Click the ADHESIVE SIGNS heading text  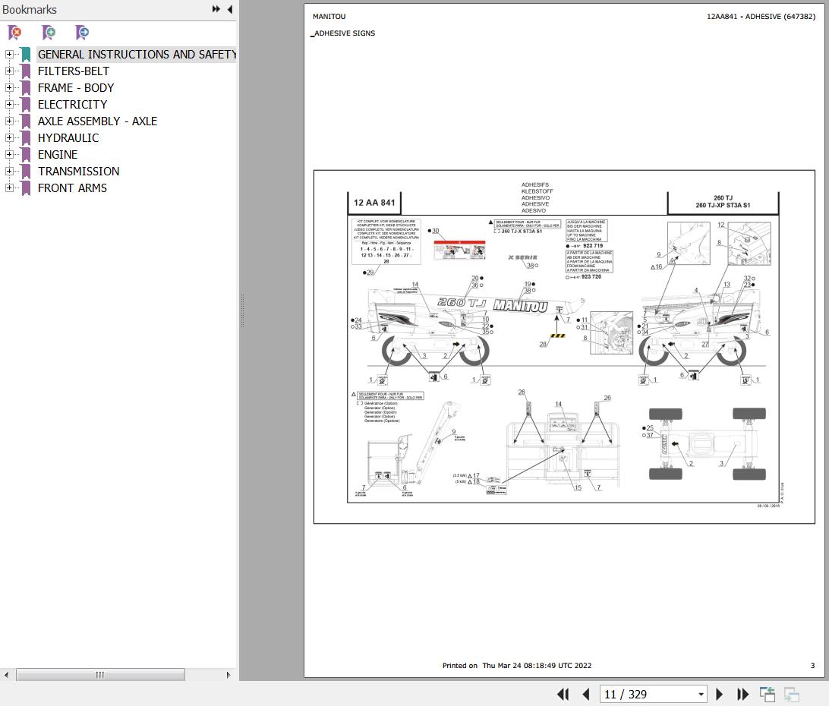(345, 33)
